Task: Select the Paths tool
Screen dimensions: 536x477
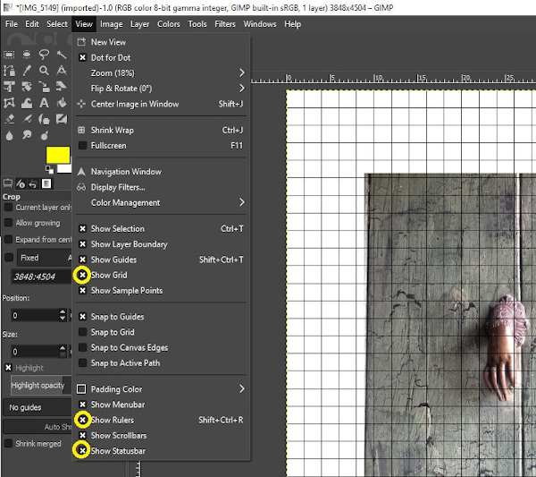Action: pos(9,71)
